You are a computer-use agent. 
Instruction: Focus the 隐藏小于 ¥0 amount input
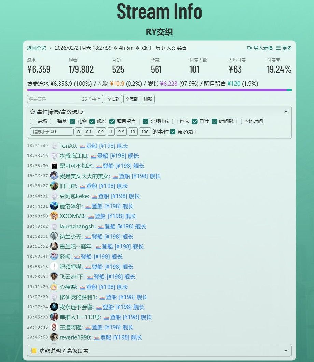pyautogui.click(x=52, y=132)
